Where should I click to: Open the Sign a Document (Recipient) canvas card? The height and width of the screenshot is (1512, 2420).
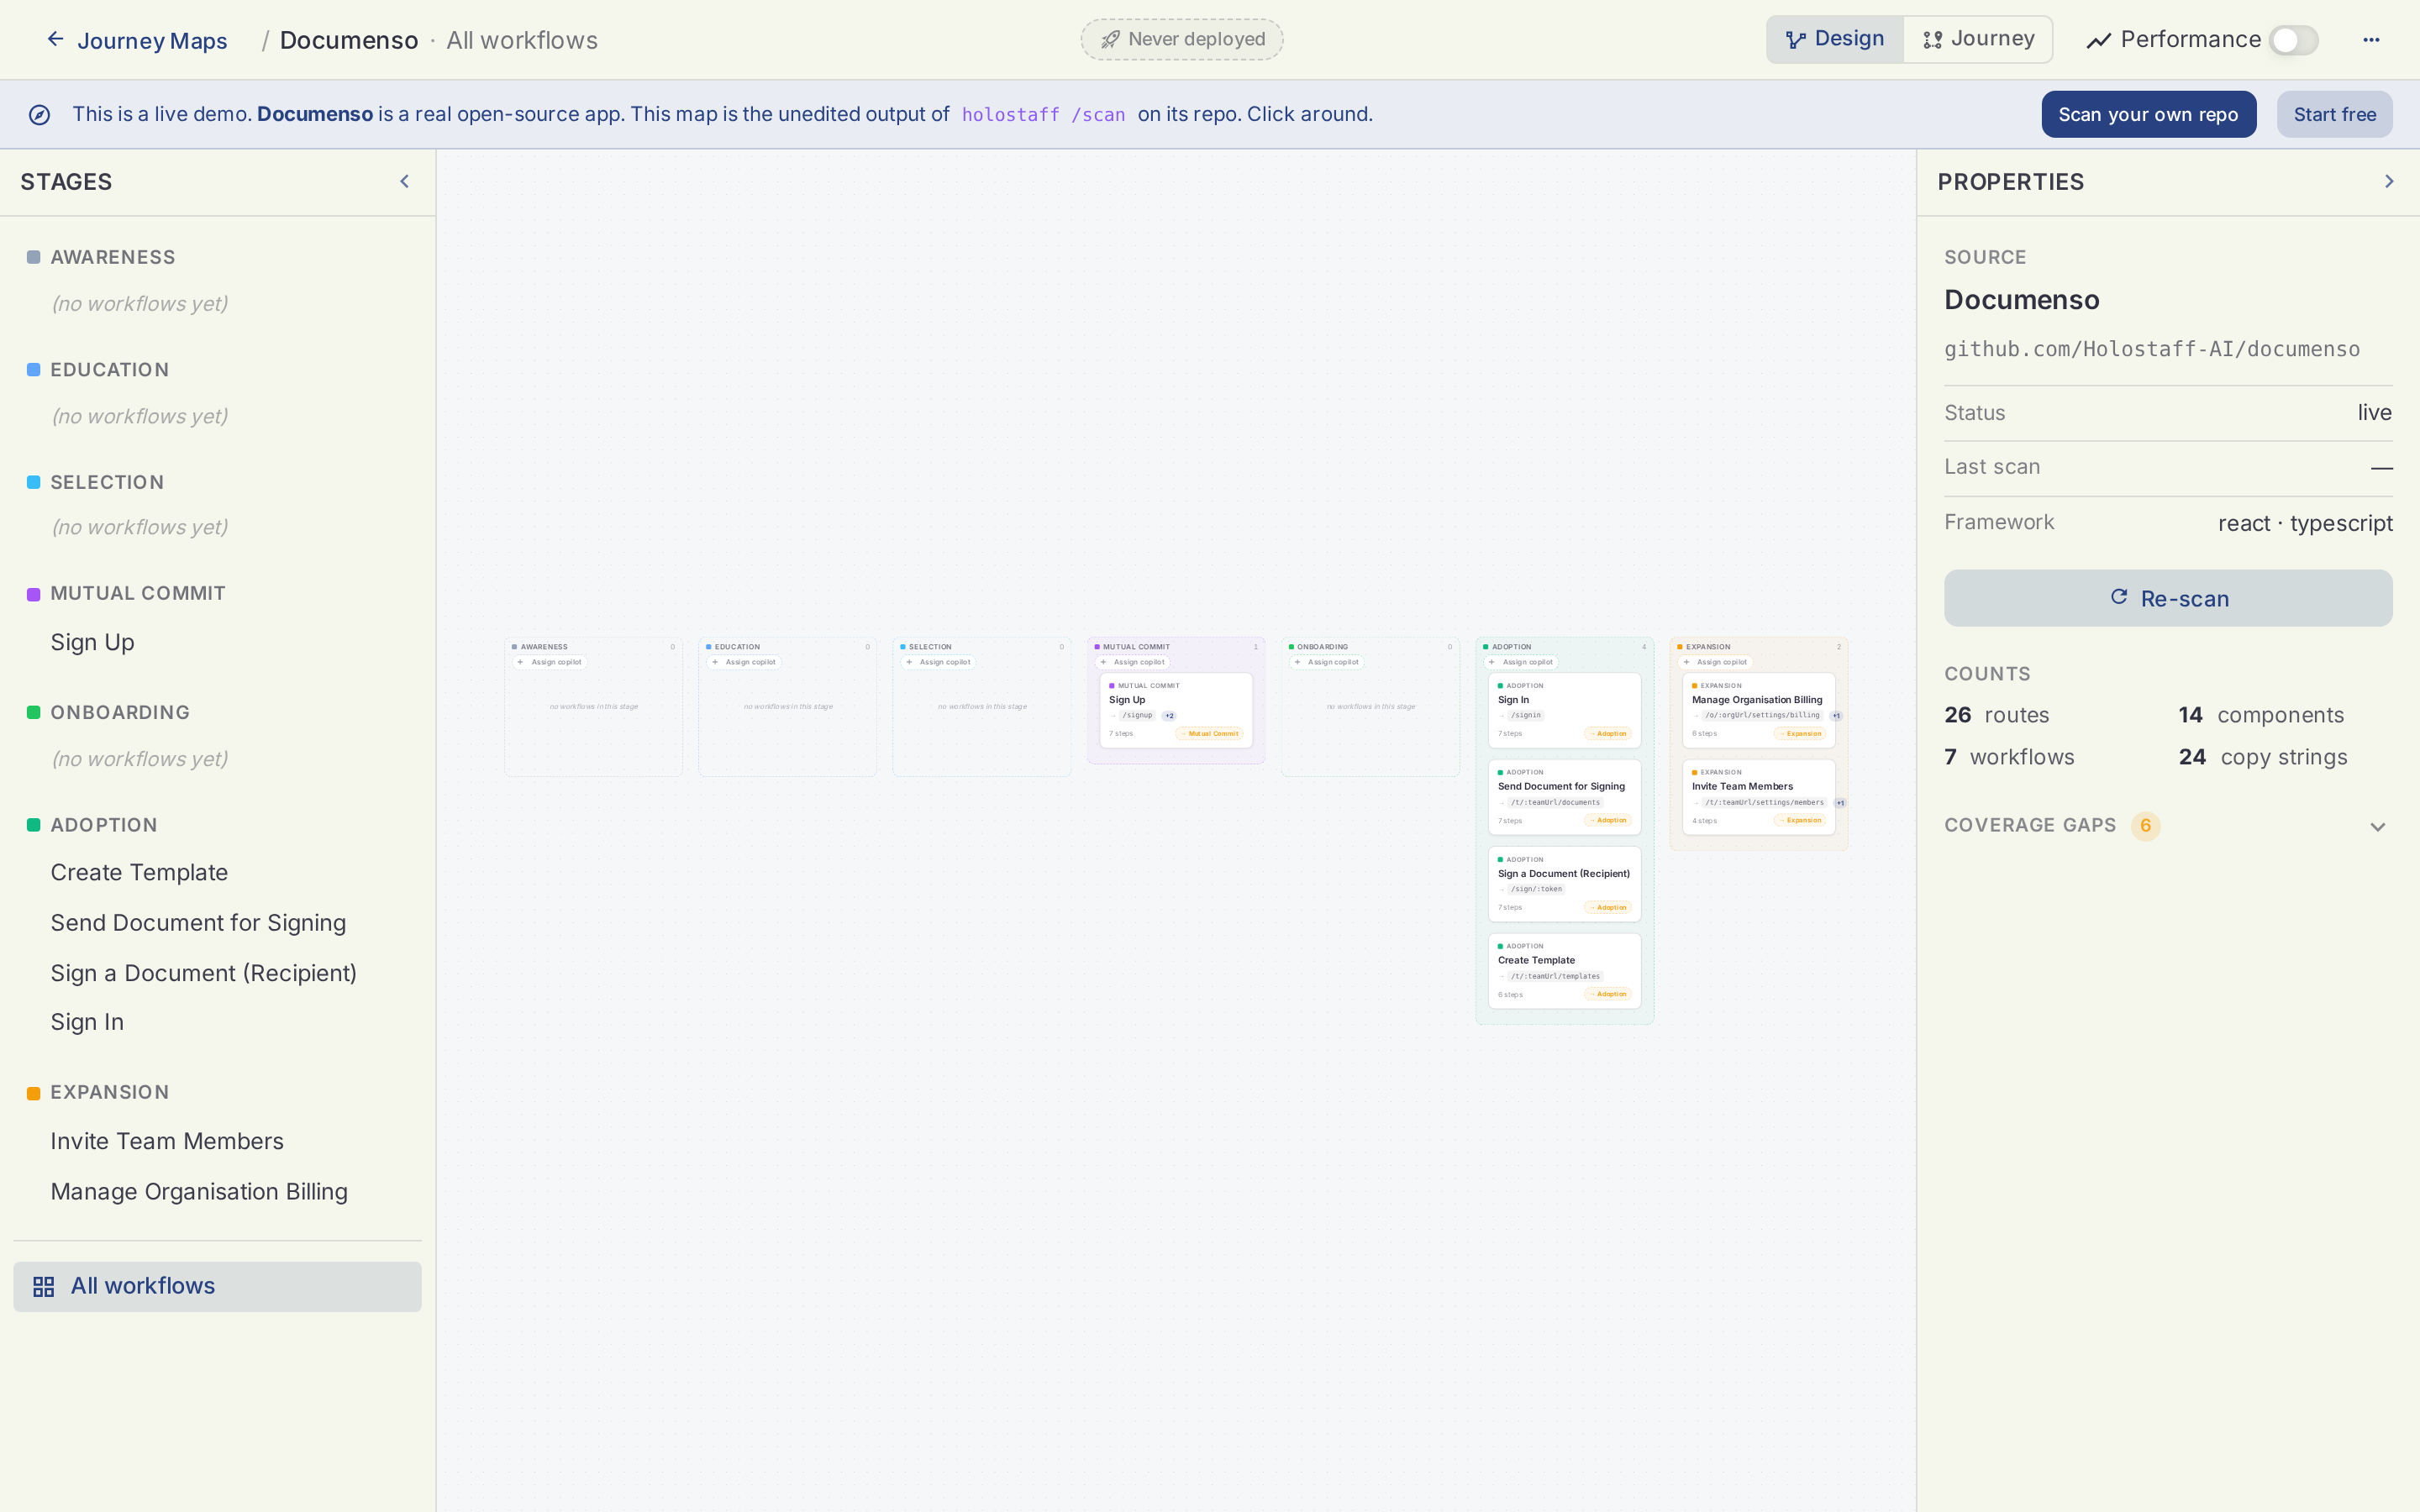1564,884
